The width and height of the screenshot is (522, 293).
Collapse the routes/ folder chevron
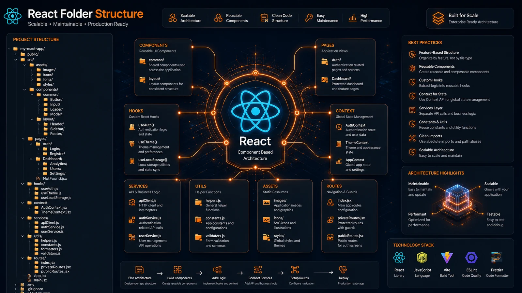[x=23, y=258]
